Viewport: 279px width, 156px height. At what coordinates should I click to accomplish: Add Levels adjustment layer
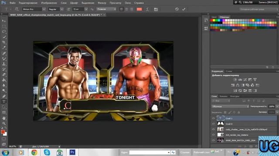(240, 80)
